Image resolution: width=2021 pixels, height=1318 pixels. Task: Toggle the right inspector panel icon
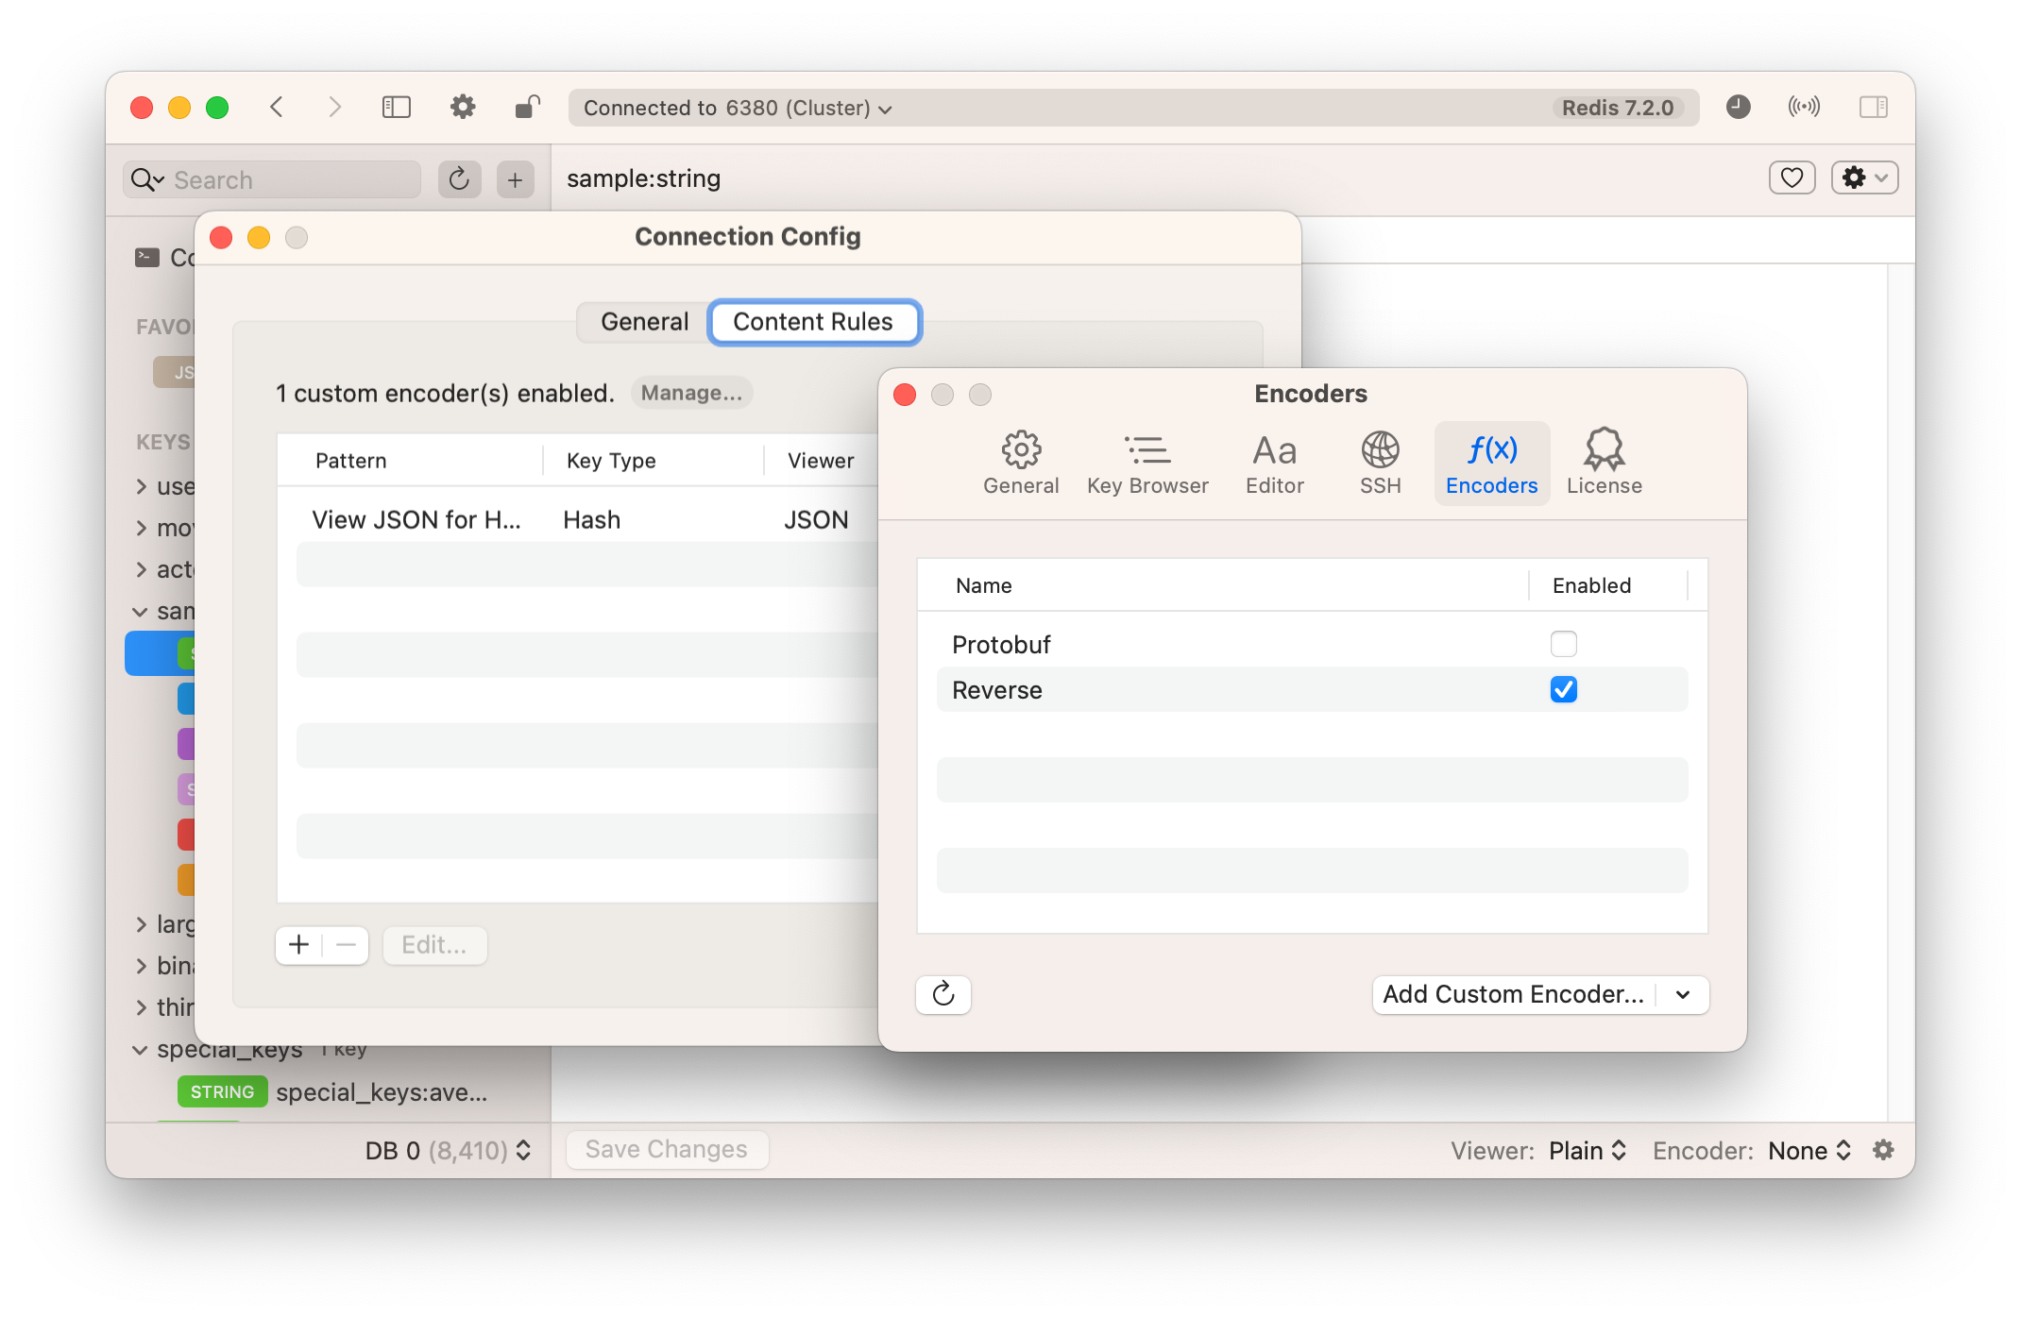point(1874,108)
